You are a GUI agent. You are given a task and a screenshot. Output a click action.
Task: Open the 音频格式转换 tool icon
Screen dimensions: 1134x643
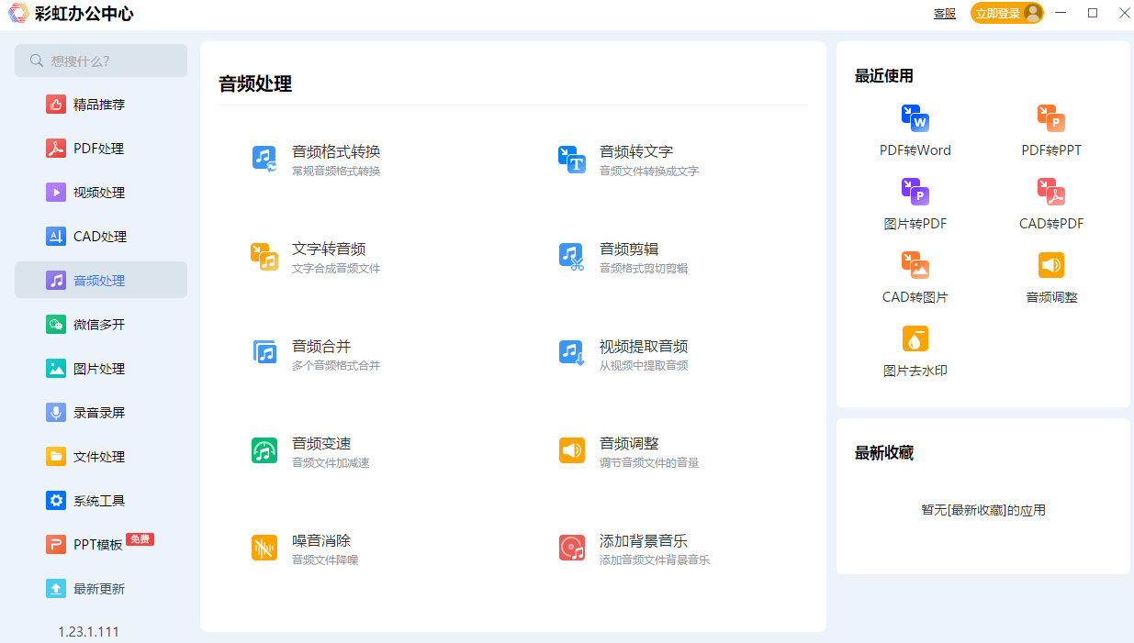click(x=264, y=159)
